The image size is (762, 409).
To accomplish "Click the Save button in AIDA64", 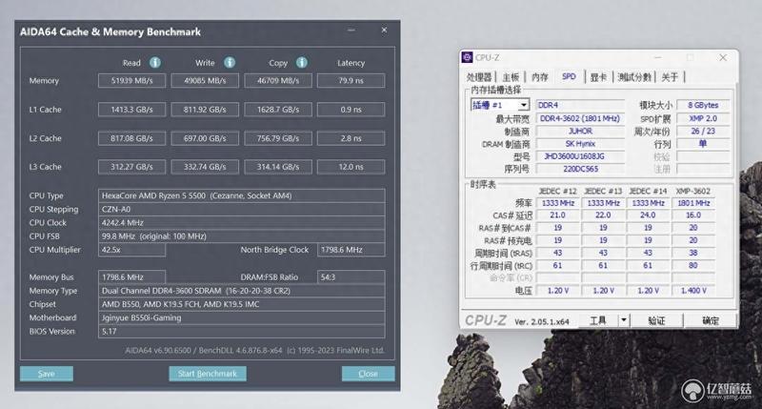I will 47,374.
